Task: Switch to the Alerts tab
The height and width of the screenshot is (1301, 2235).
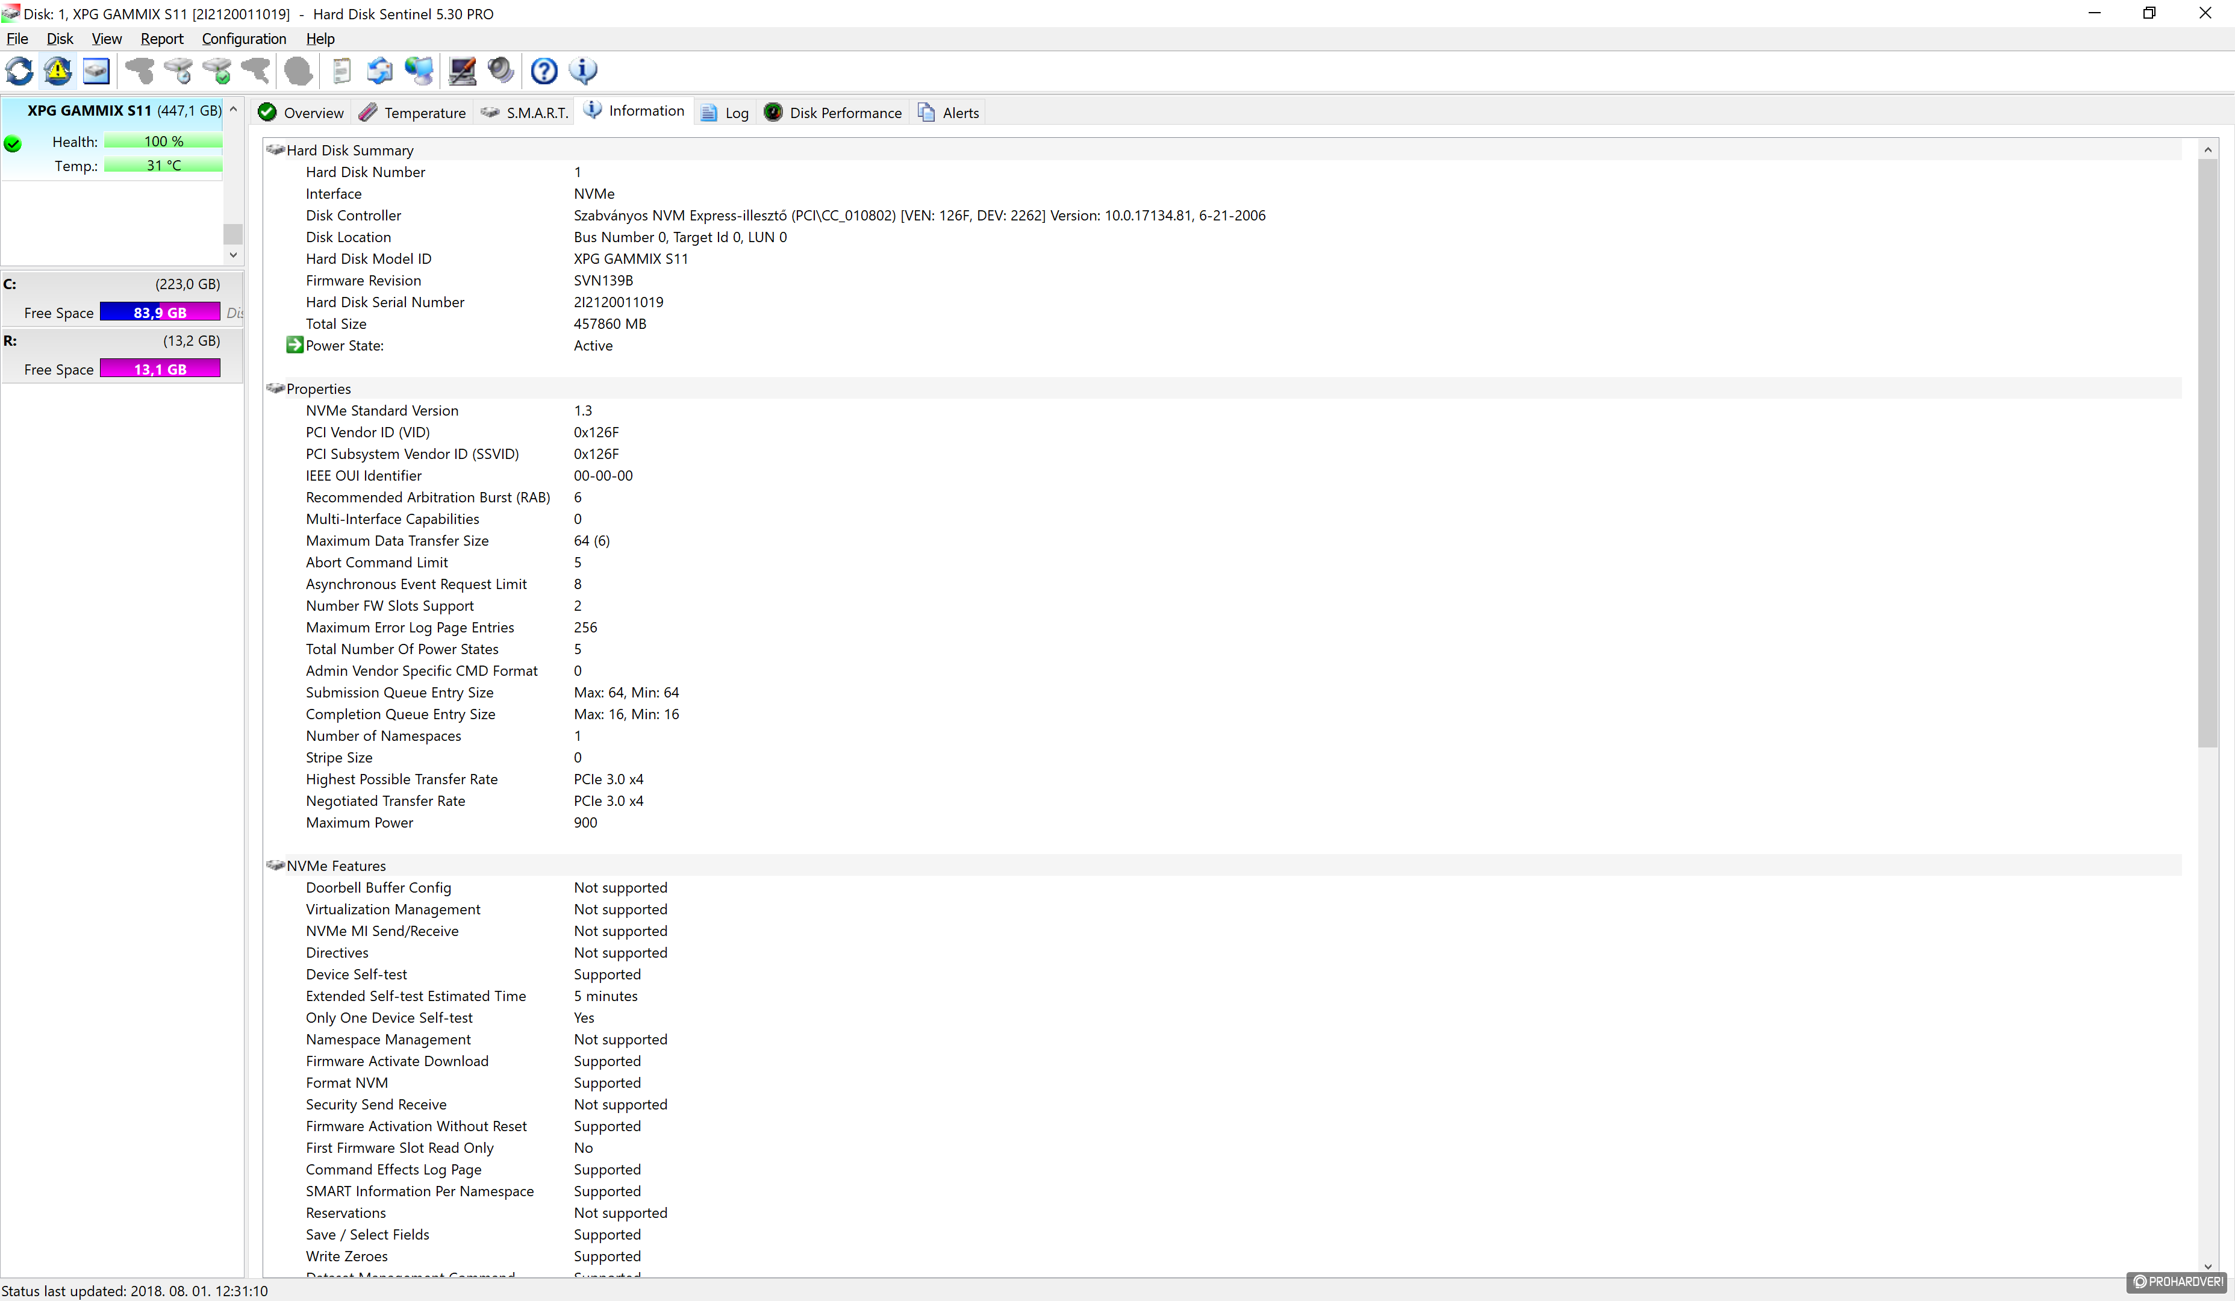Action: click(x=949, y=113)
